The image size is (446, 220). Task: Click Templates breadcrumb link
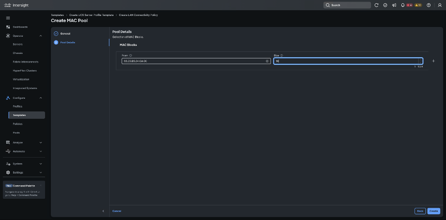(x=57, y=15)
